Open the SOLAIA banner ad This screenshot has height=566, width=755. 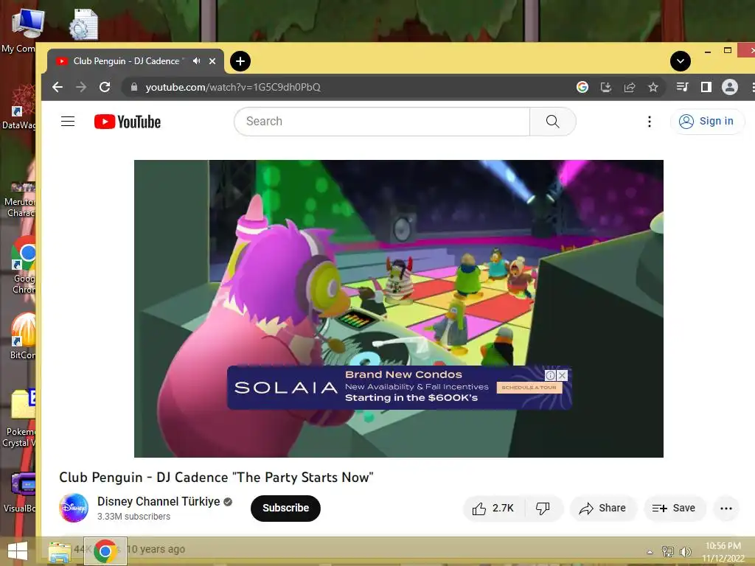pos(399,388)
